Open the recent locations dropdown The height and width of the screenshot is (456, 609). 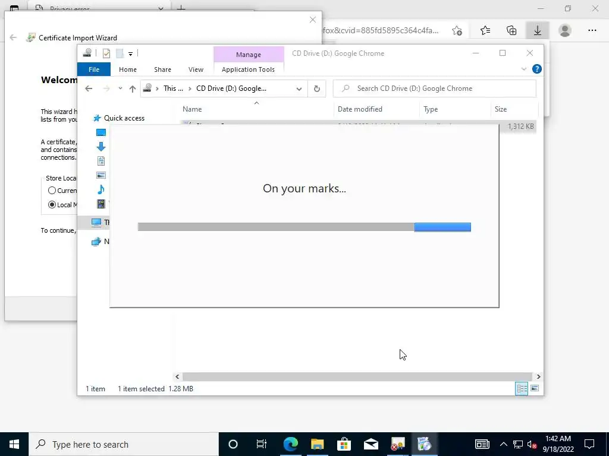[120, 88]
